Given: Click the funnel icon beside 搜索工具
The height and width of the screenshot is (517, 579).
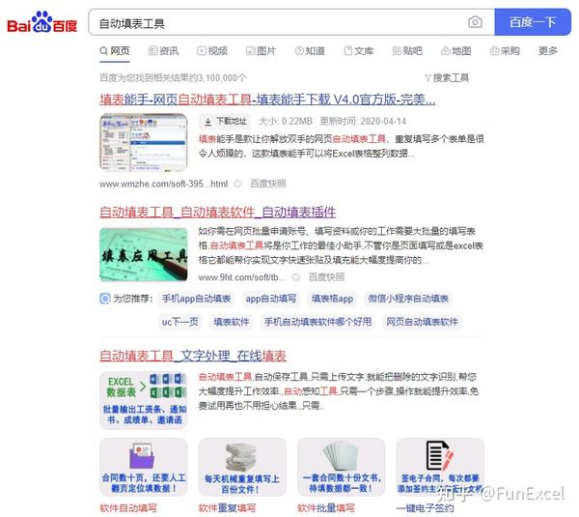Looking at the screenshot, I should point(427,78).
